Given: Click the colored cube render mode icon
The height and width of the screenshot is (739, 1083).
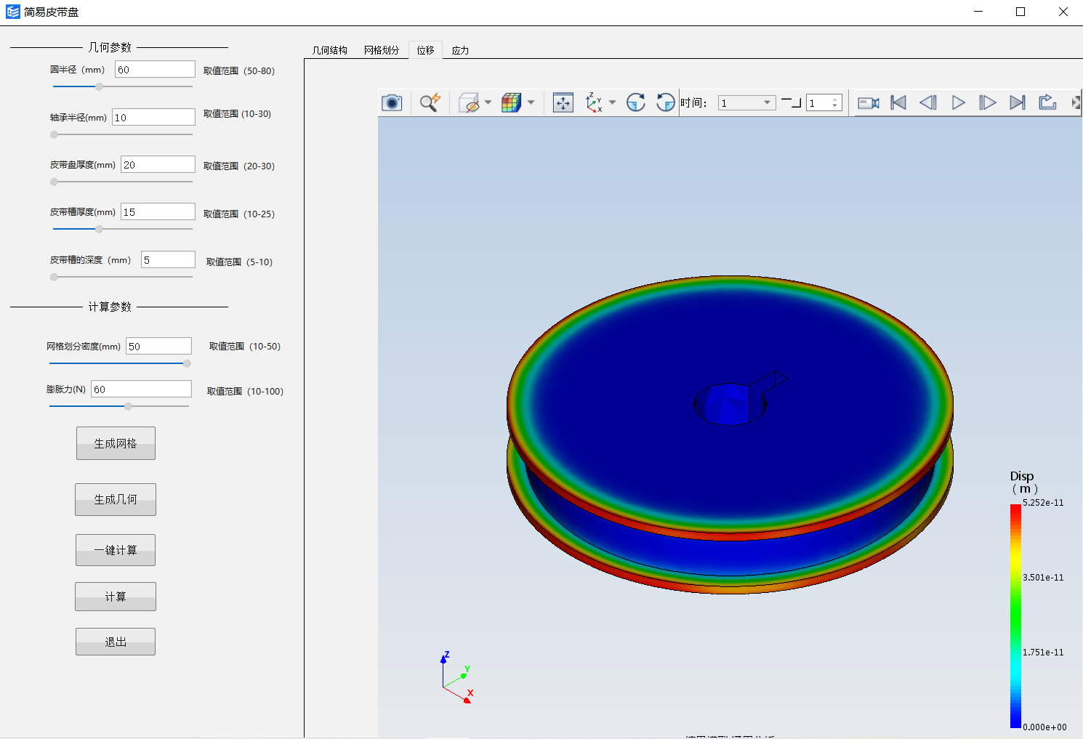Looking at the screenshot, I should pos(512,102).
